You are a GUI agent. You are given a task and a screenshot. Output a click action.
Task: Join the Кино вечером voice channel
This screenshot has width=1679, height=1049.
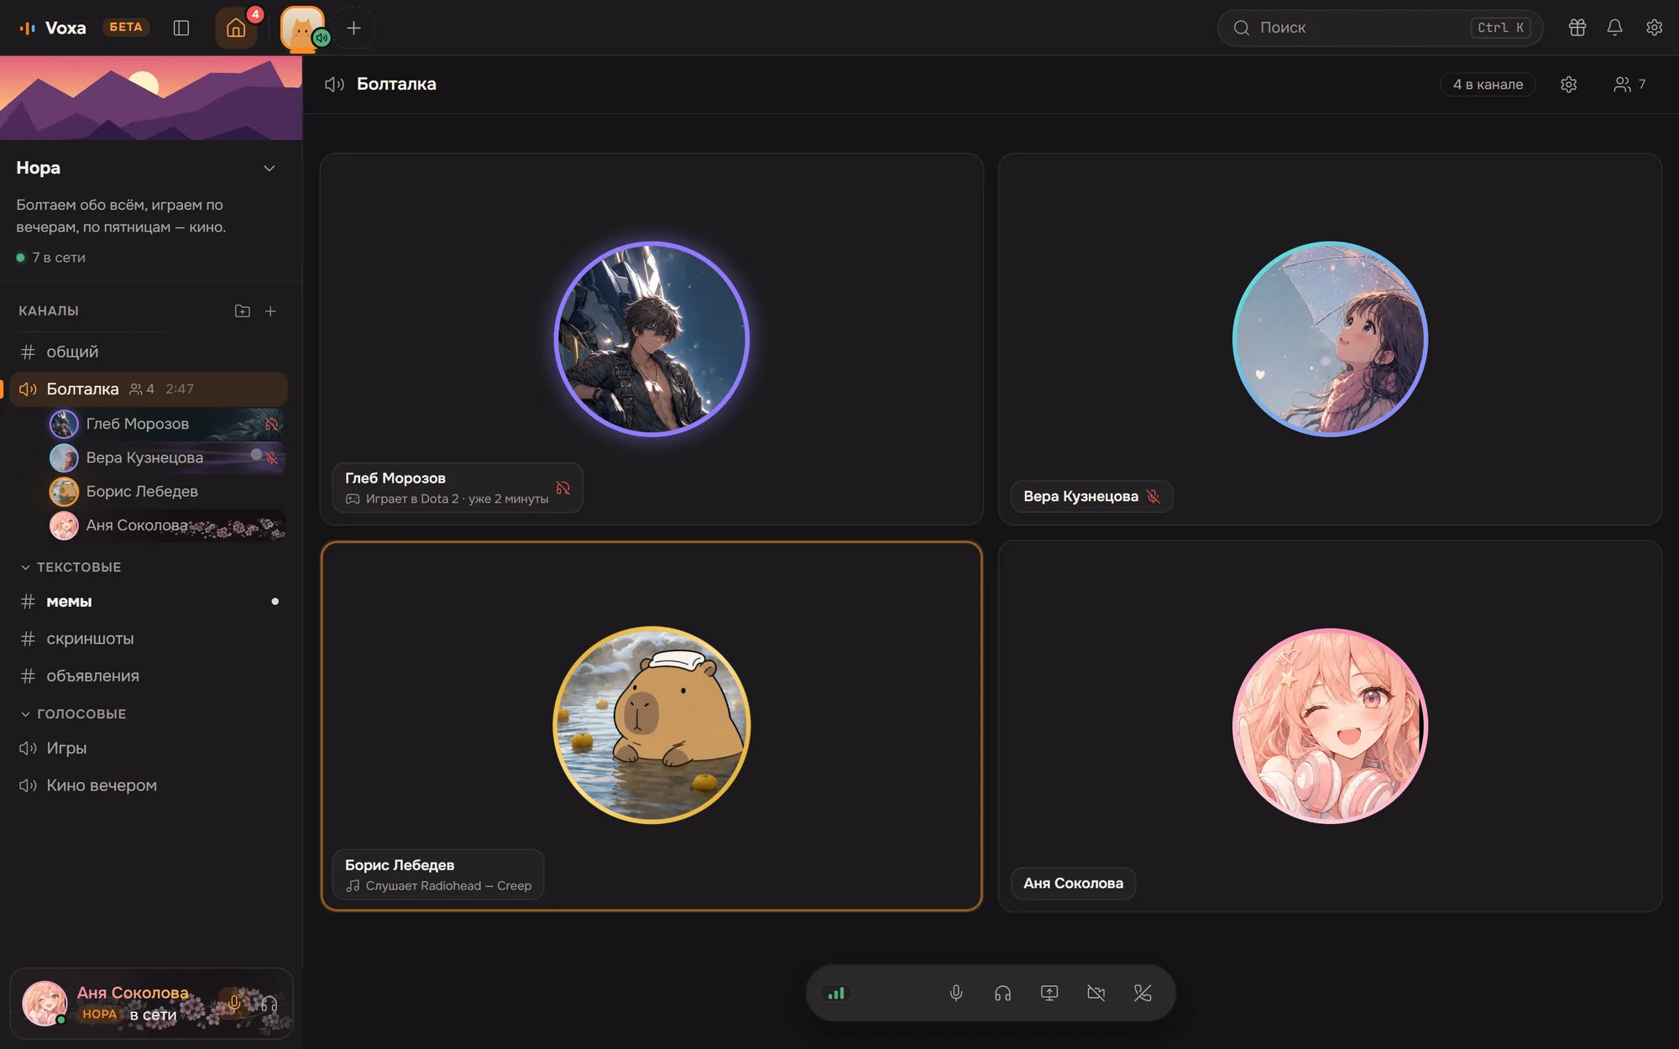click(x=148, y=785)
